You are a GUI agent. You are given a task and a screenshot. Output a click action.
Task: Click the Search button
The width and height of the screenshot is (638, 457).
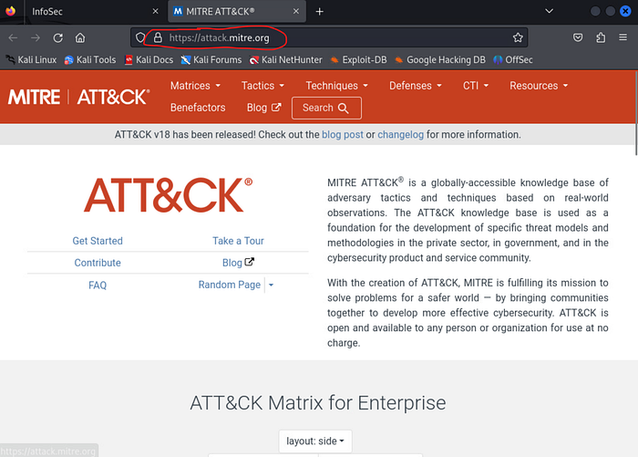point(326,108)
